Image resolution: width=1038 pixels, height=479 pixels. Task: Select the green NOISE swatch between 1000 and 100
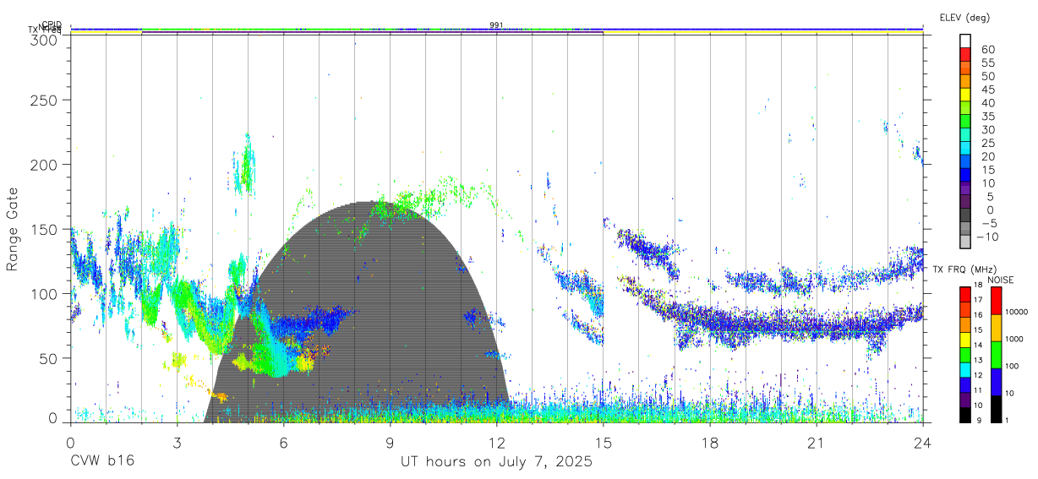[995, 354]
